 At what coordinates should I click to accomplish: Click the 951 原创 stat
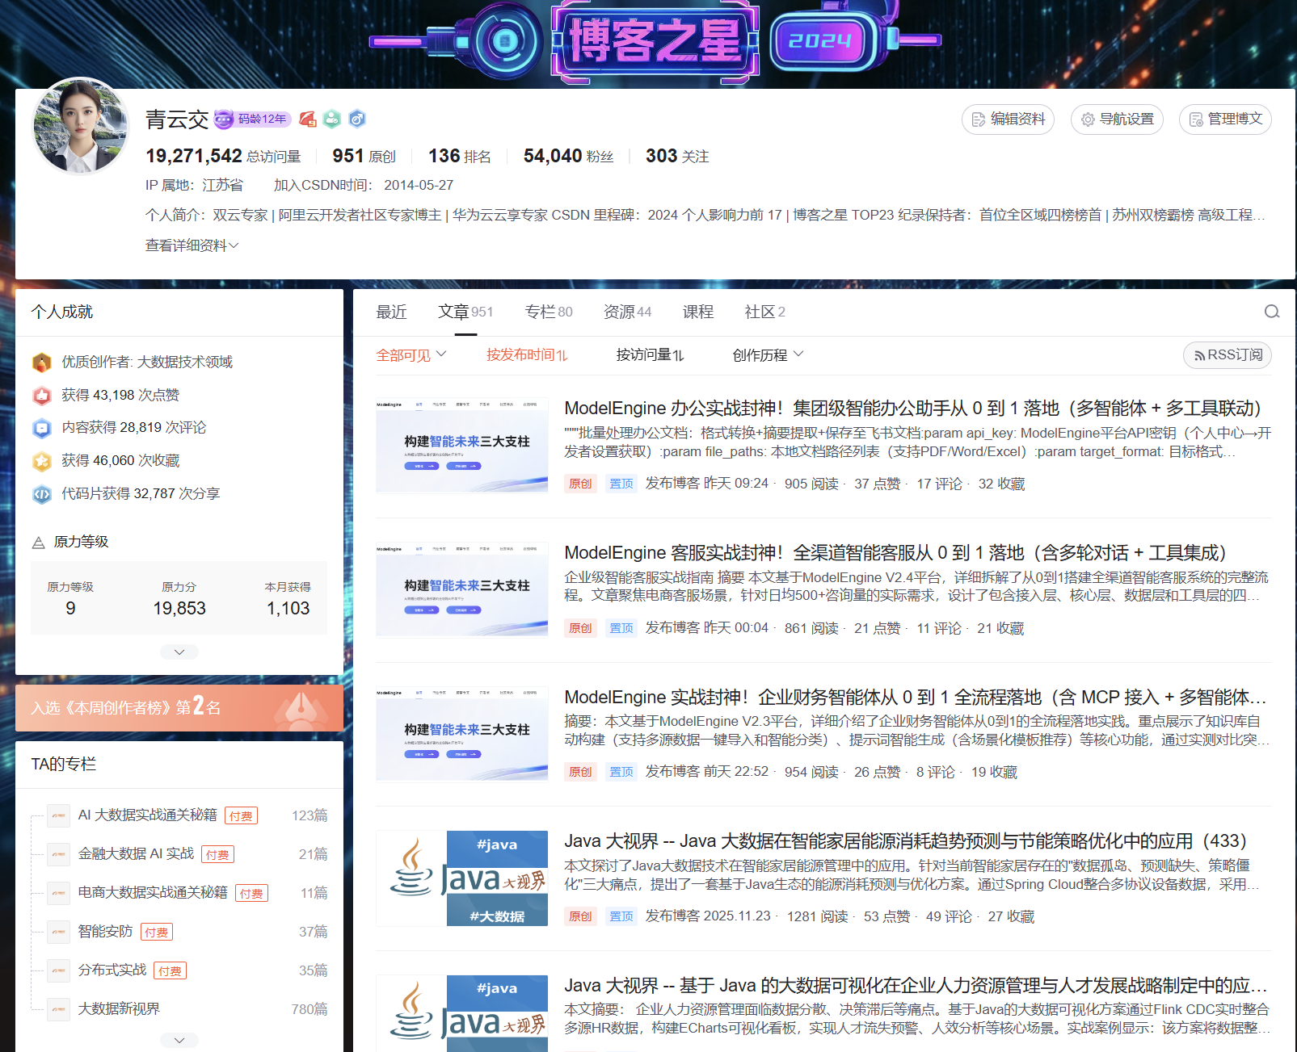pos(364,157)
